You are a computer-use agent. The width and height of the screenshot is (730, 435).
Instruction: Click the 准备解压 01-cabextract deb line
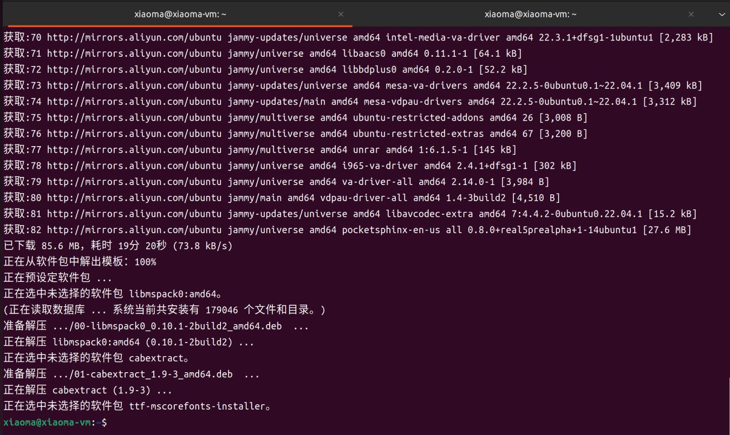[x=132, y=374]
